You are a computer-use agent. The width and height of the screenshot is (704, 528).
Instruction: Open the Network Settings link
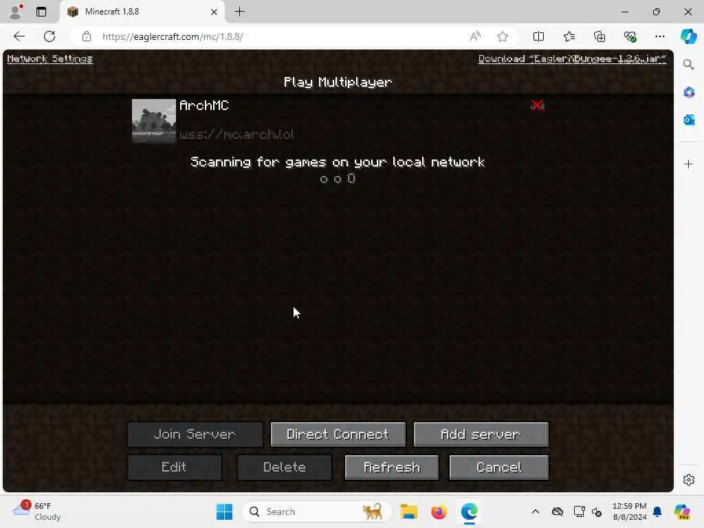(x=49, y=59)
